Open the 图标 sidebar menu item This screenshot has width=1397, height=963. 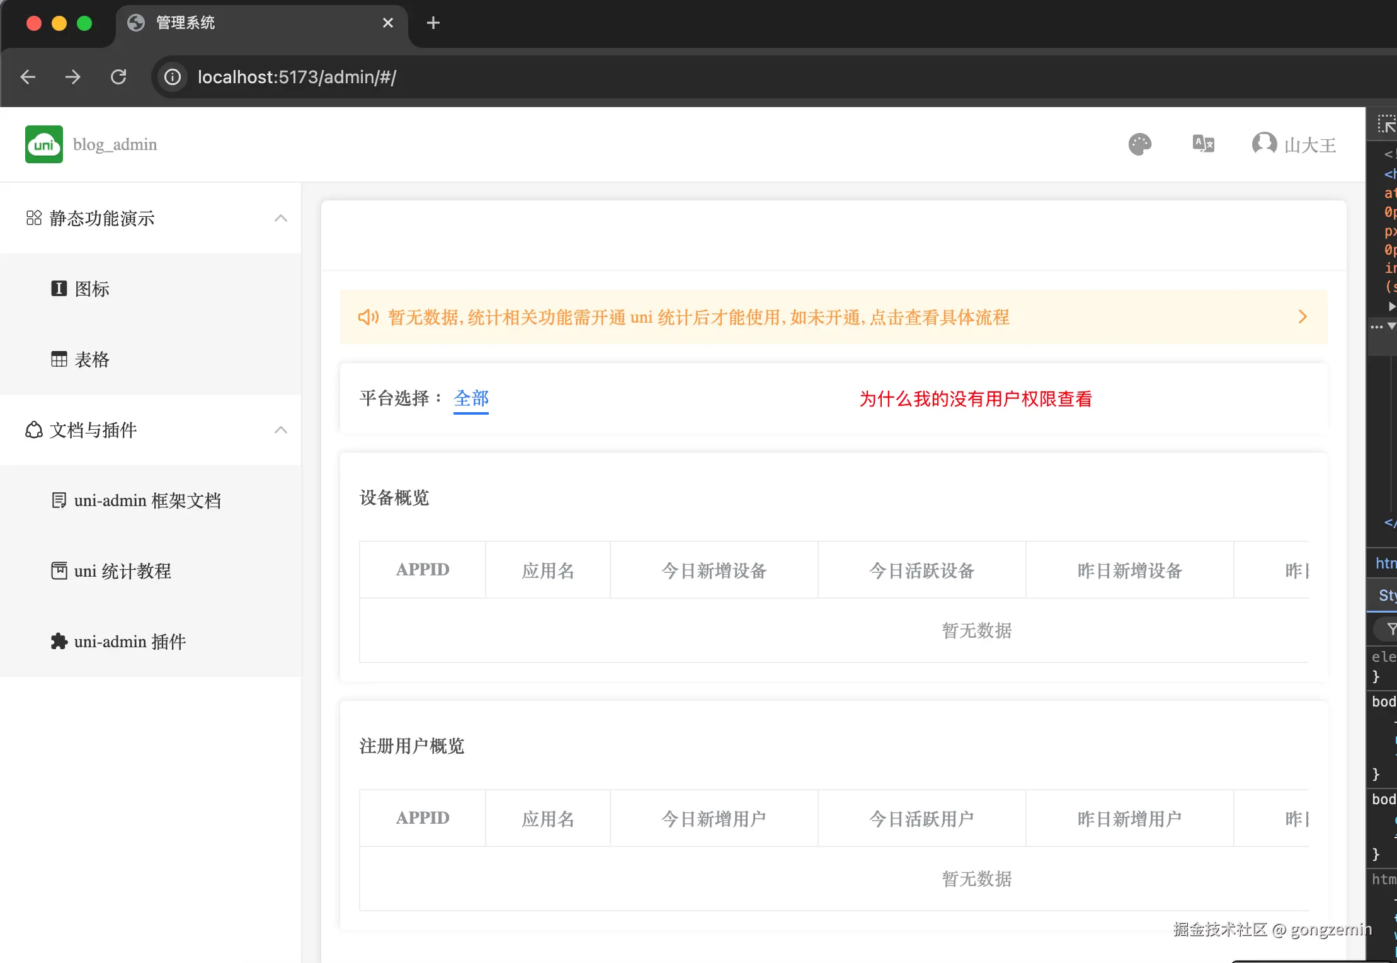pos(92,289)
